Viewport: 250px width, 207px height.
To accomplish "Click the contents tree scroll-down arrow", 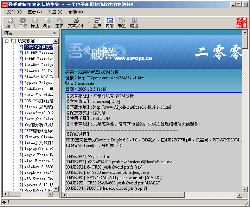I will [x=56, y=189].
